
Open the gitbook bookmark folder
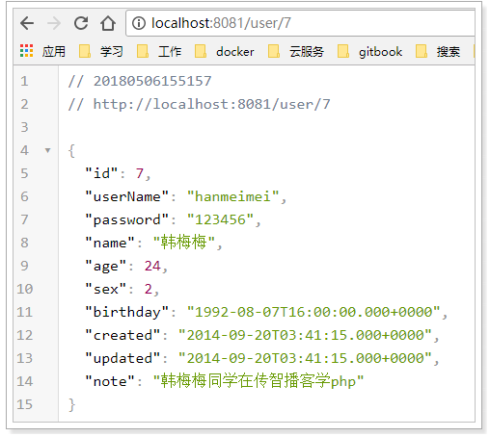click(x=369, y=51)
